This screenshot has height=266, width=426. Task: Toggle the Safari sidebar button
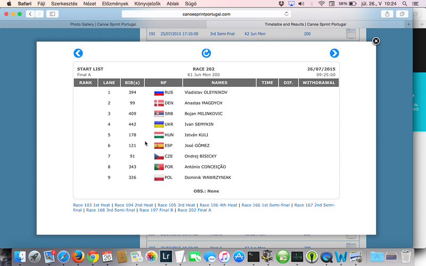52,14
